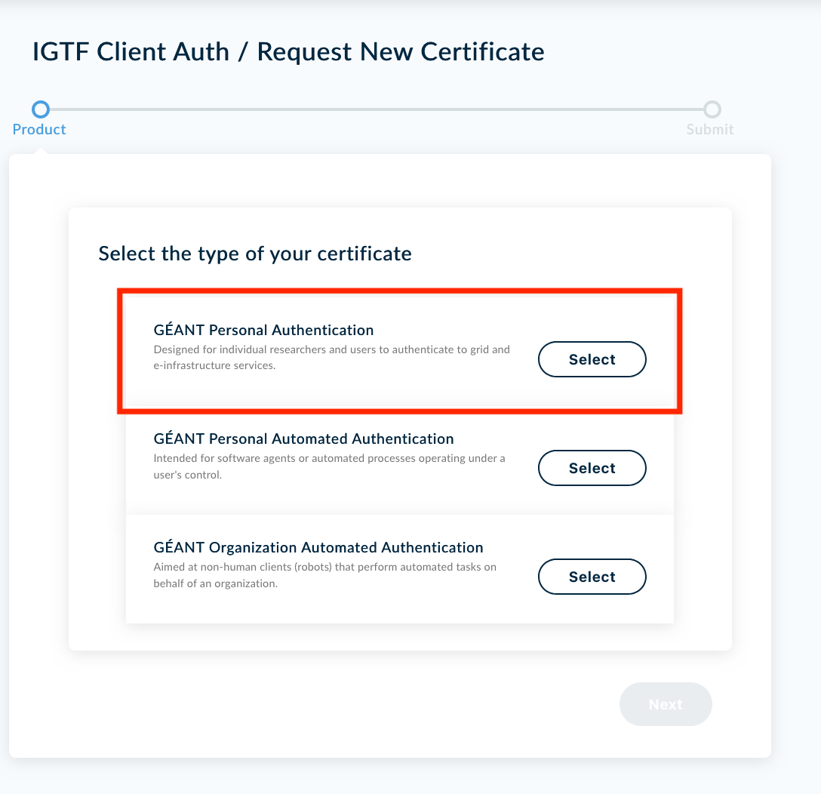
Task: Click the progress line between Product and Submit
Action: pyautogui.click(x=376, y=109)
